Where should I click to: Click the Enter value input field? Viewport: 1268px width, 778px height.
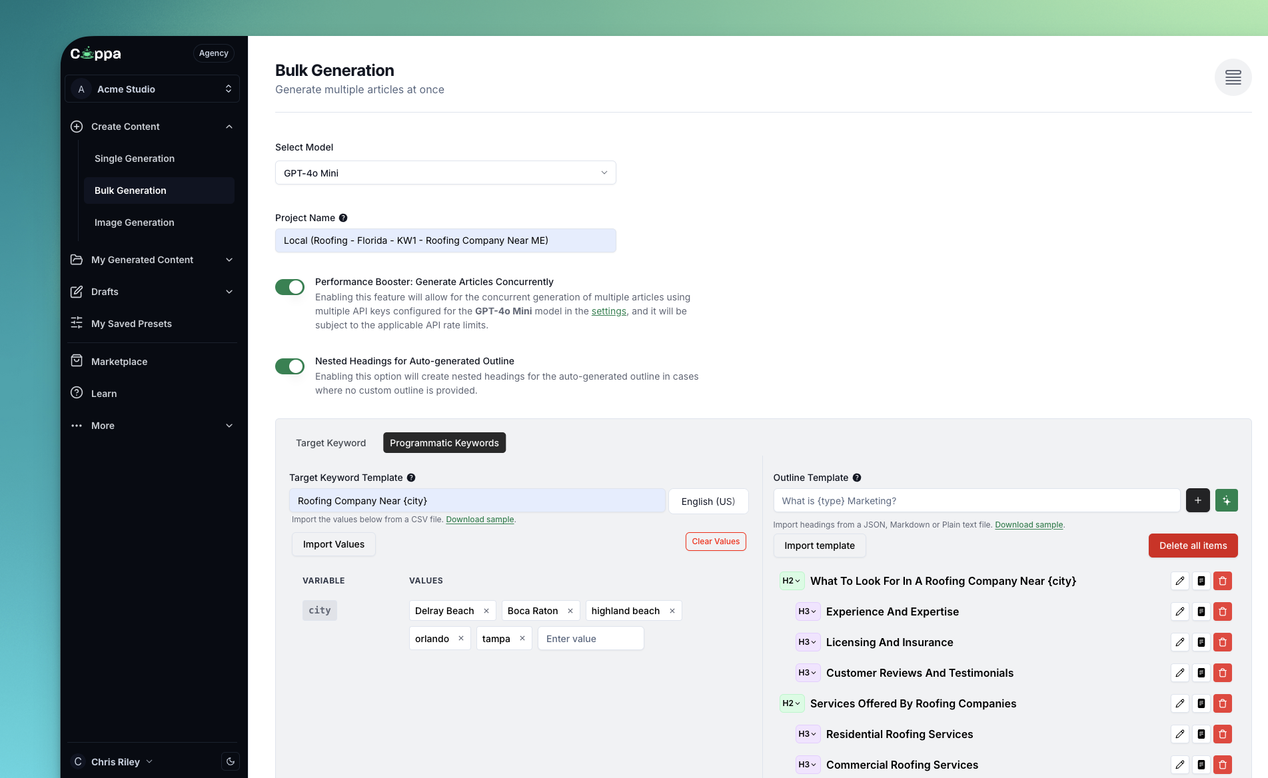pos(590,639)
